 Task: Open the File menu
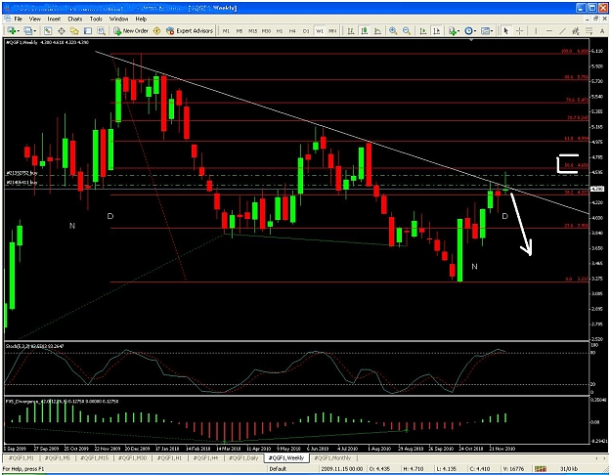(x=18, y=19)
